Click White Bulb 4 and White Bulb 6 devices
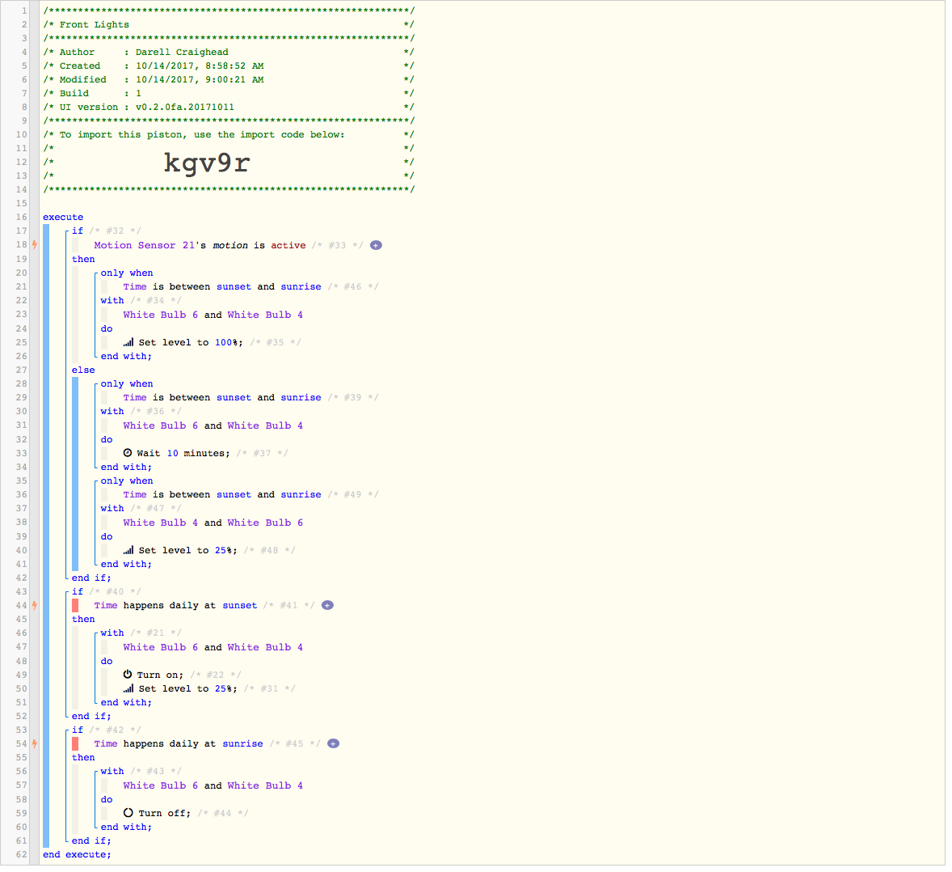 coord(213,523)
